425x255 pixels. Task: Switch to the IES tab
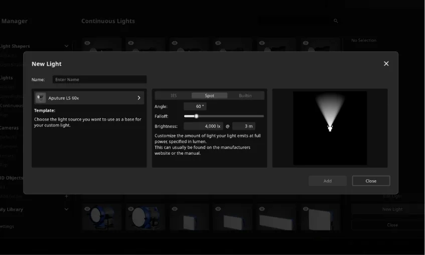(x=174, y=95)
